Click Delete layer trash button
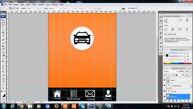The width and height of the screenshot is (193, 109). point(188,101)
